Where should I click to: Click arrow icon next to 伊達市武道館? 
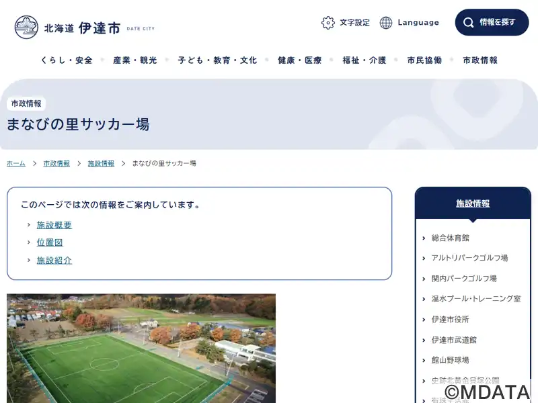(424, 341)
